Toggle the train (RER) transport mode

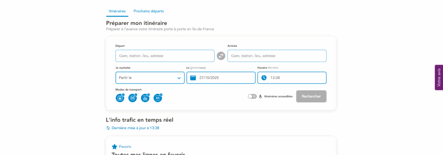click(x=120, y=98)
